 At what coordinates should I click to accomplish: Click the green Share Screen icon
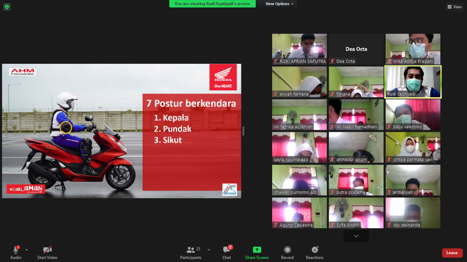tap(257, 250)
